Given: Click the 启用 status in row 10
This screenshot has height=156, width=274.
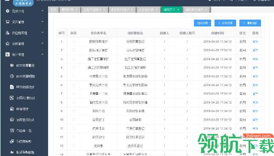Looking at the screenshot, I should pos(243,120).
